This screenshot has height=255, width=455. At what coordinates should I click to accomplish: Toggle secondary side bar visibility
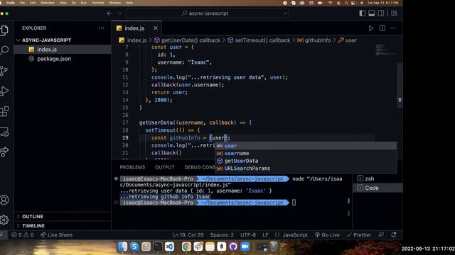[x=381, y=13]
